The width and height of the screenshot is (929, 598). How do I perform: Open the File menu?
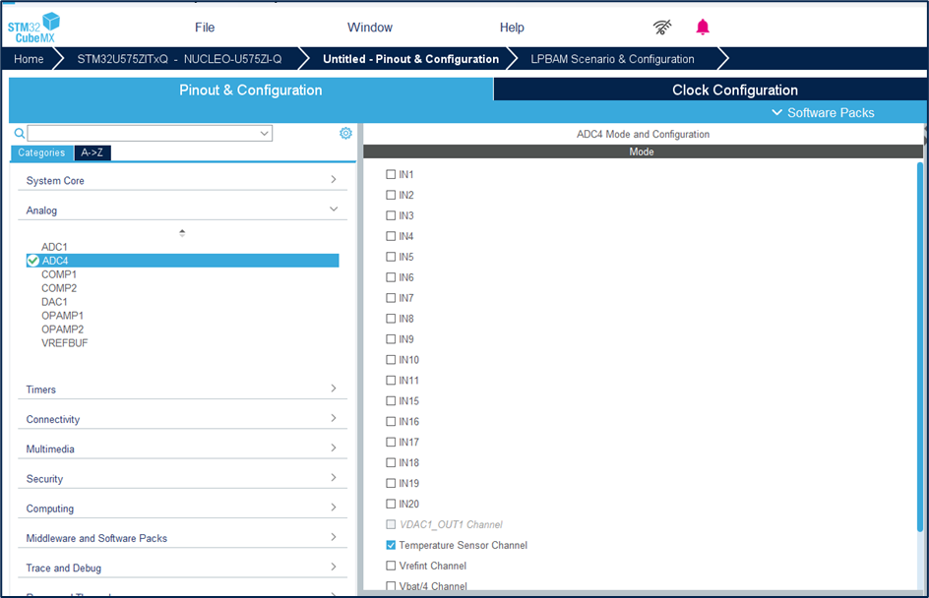[205, 28]
